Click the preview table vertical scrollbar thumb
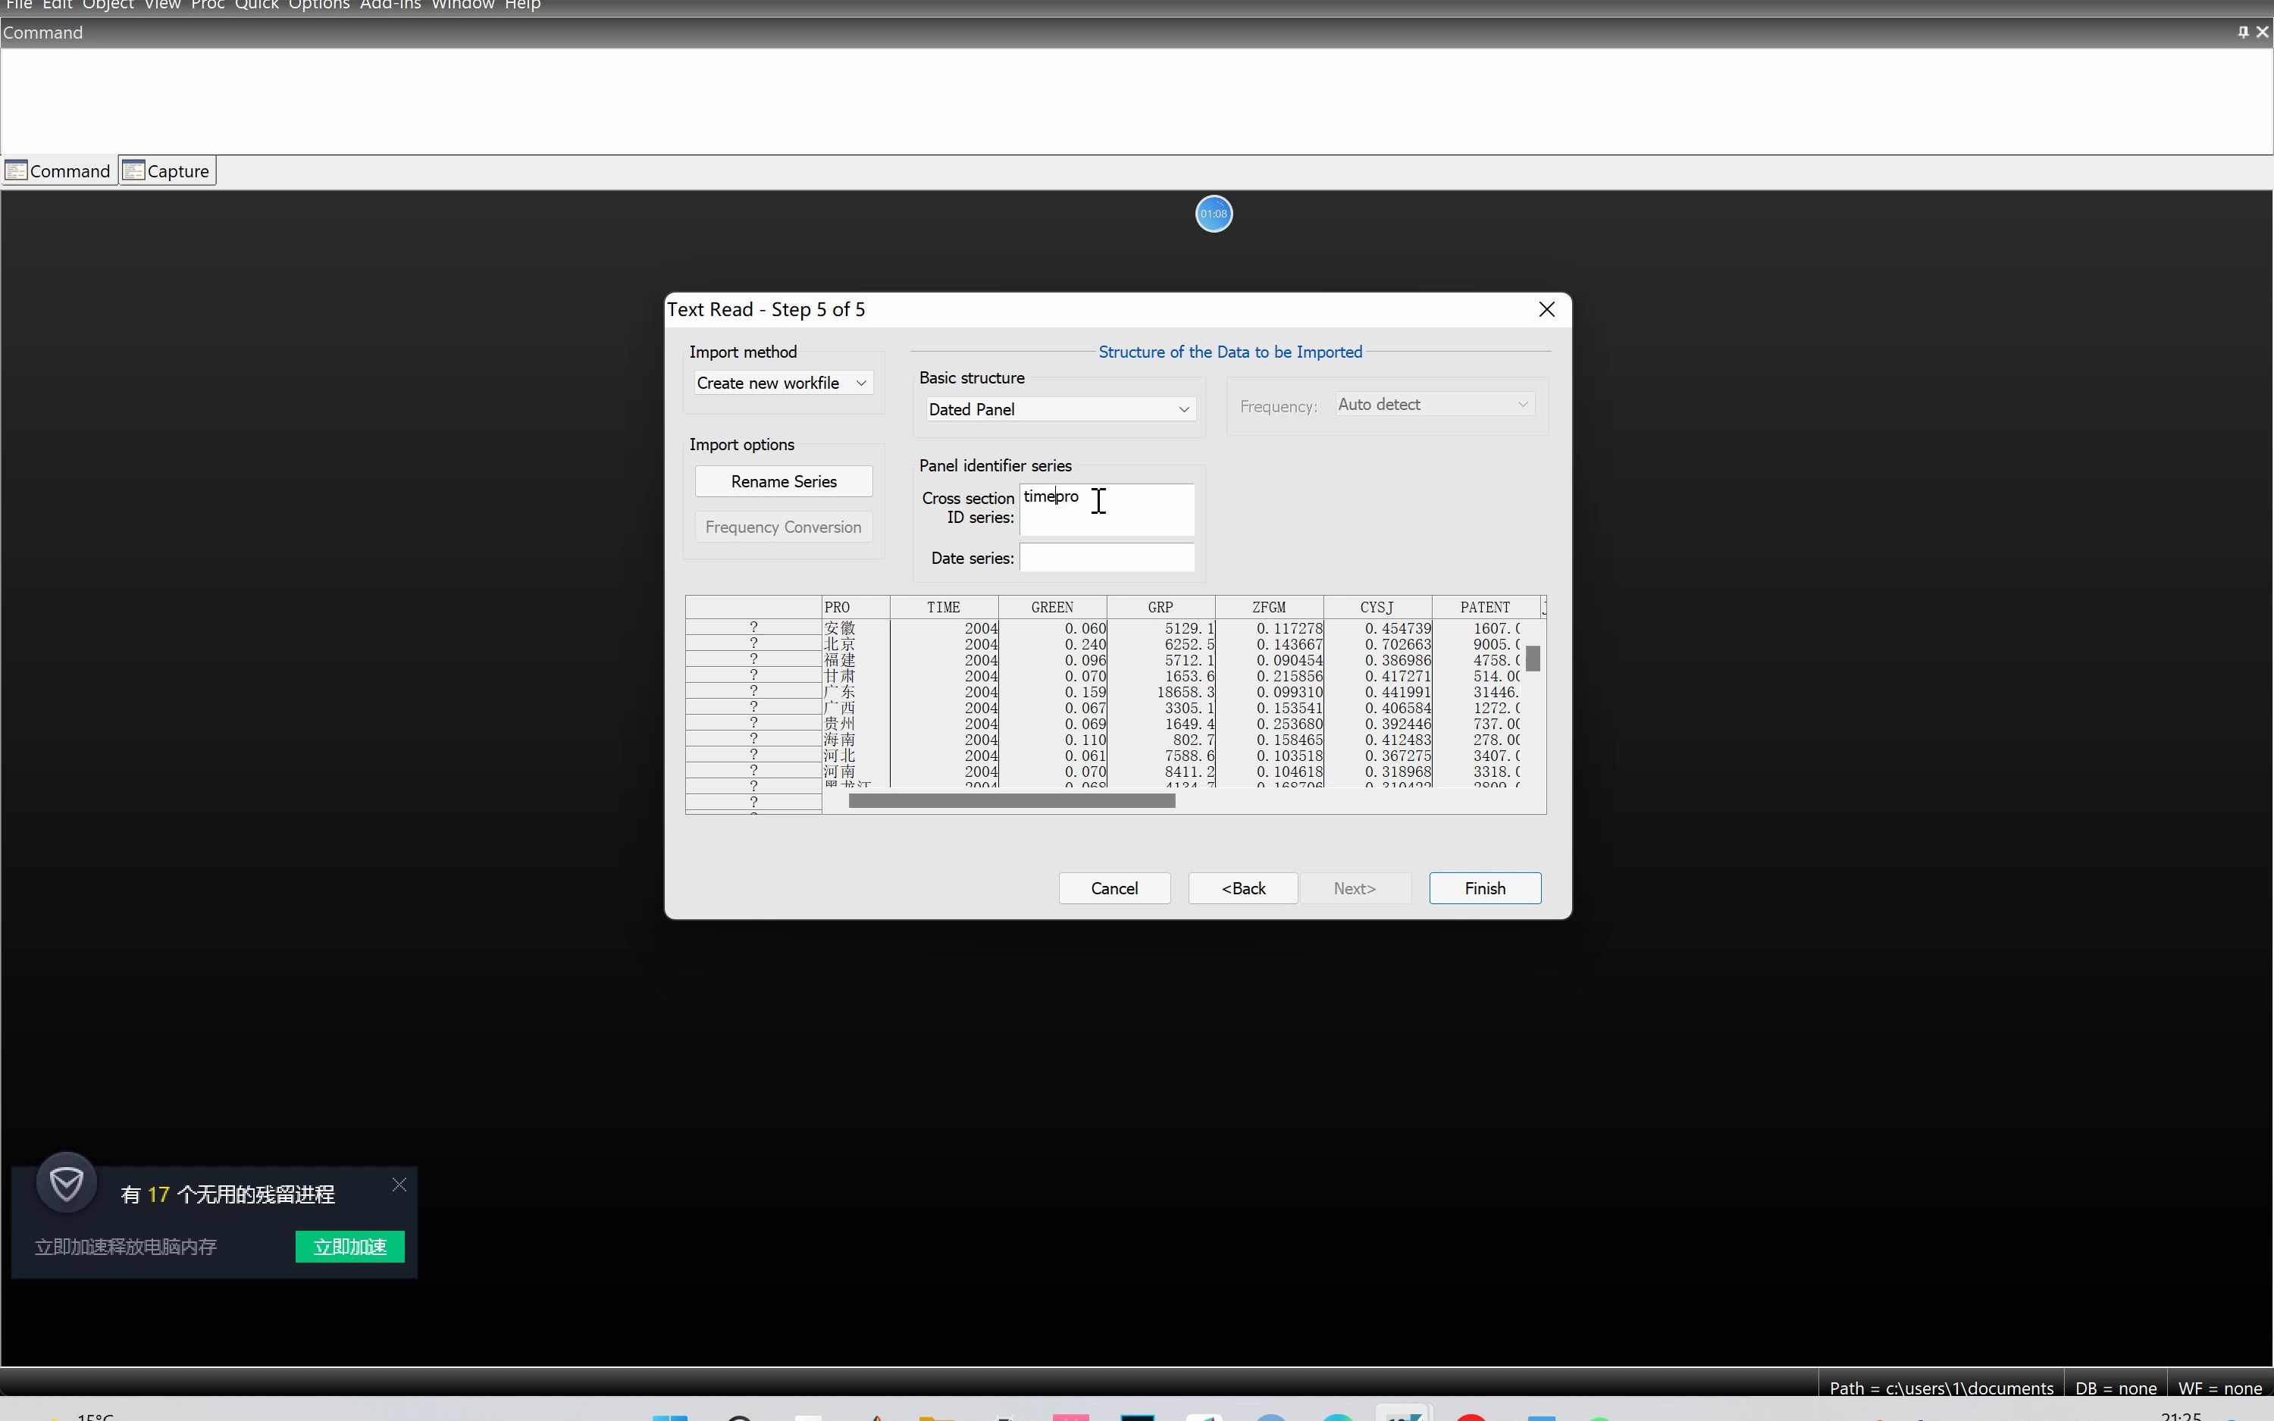This screenshot has width=2274, height=1421. (x=1533, y=659)
